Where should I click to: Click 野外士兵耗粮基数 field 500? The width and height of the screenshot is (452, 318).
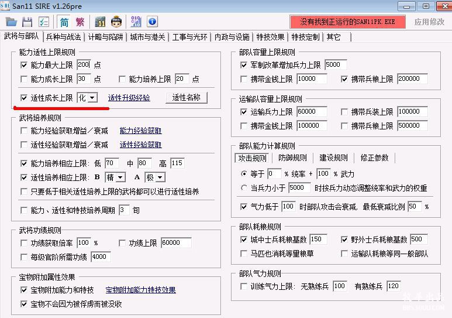click(419, 239)
